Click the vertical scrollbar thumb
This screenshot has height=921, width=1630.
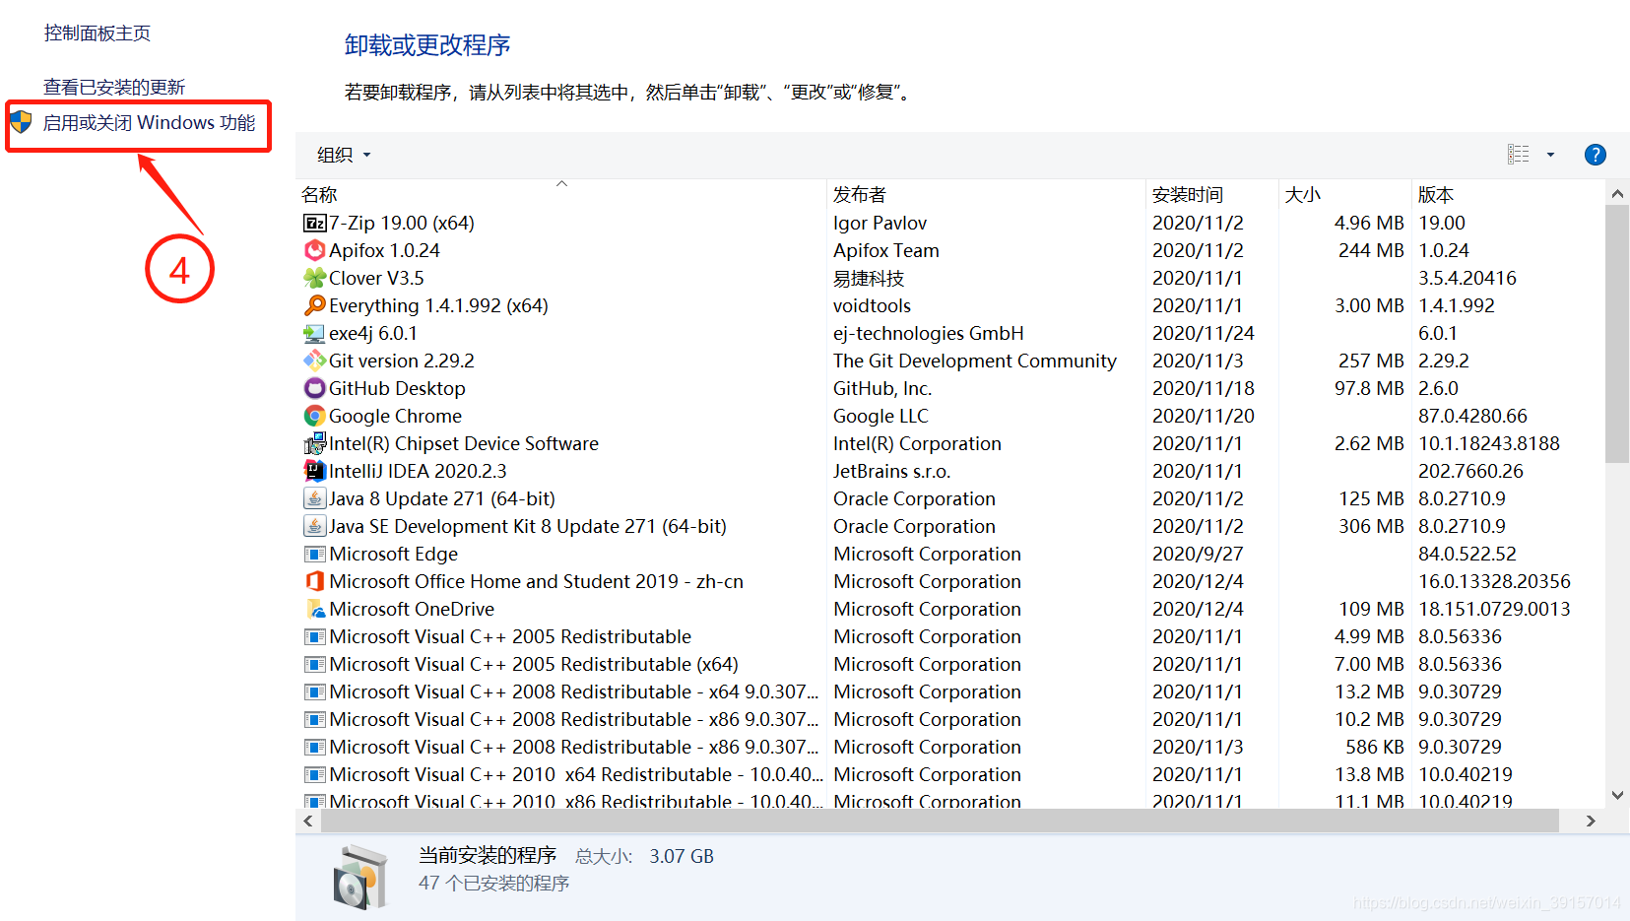tap(1617, 334)
